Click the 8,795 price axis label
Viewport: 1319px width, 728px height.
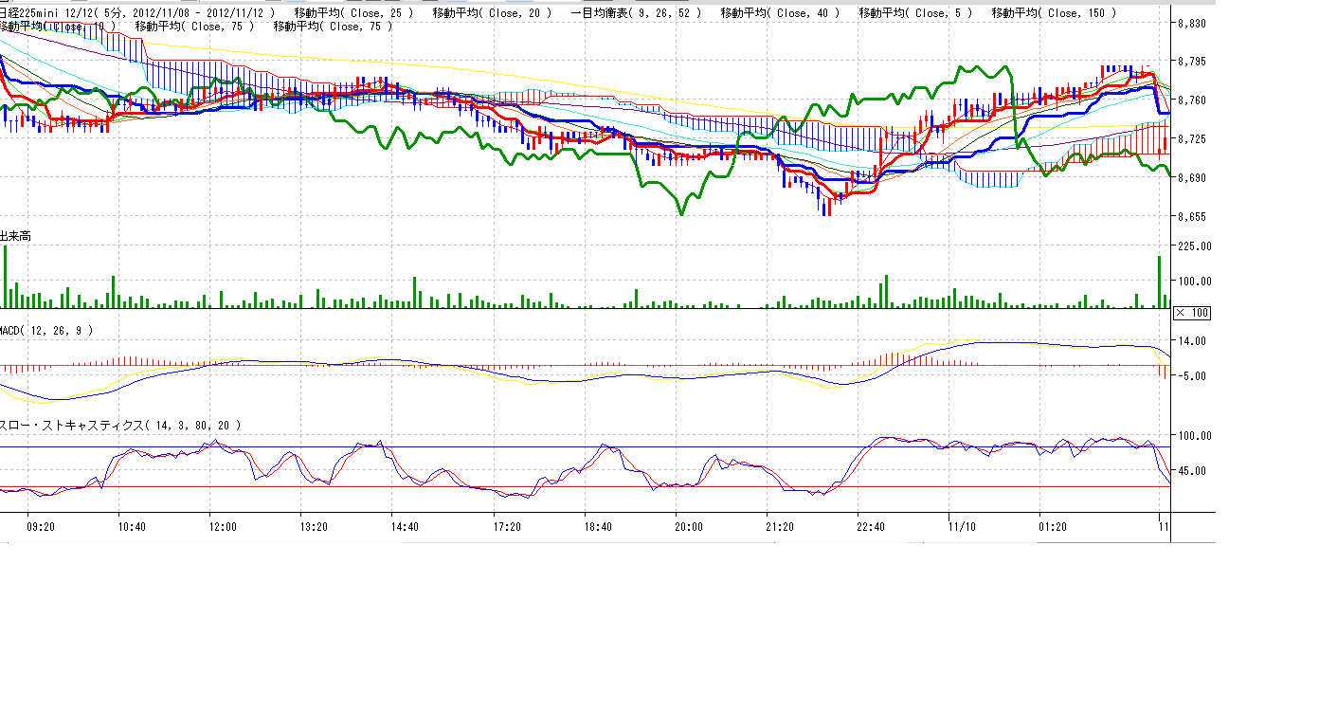coord(1191,62)
